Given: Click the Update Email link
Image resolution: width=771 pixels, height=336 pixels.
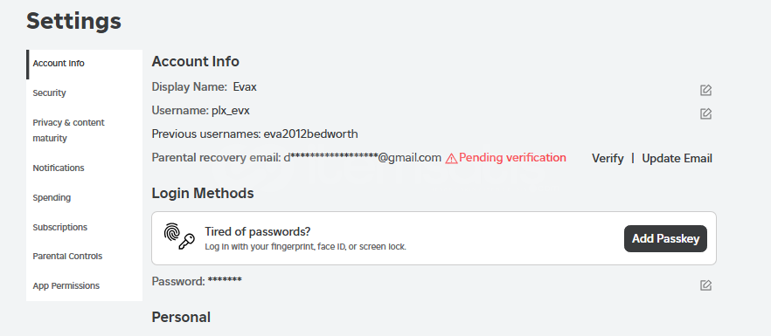Looking at the screenshot, I should click(677, 158).
